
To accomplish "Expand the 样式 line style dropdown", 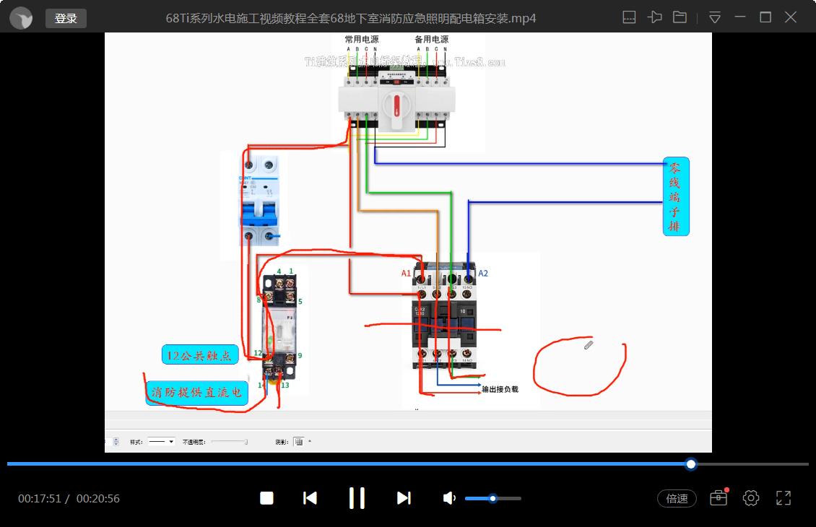I will coord(171,441).
